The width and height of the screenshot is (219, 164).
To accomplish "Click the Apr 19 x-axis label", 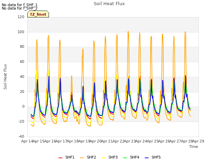I will [x=84, y=141].
